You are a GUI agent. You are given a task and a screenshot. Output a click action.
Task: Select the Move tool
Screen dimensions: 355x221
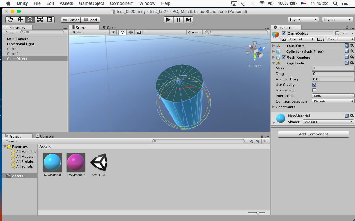pos(20,20)
